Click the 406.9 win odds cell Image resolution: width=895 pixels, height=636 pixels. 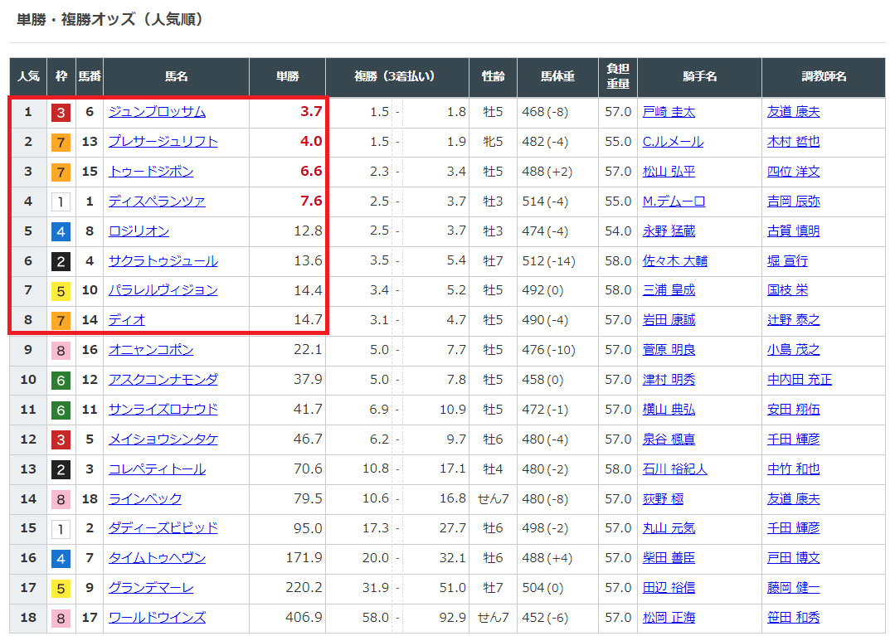(x=303, y=618)
